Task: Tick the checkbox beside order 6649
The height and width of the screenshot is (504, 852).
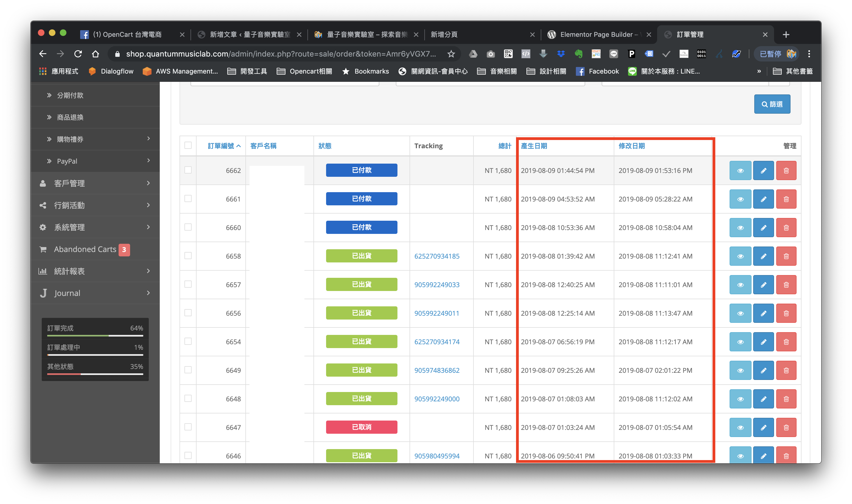Action: click(188, 369)
